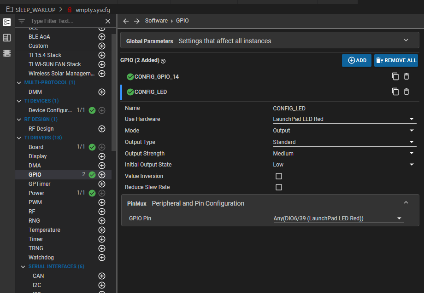Screen dimensions: 424x293
Task: Click the ADD button
Action: 357,60
